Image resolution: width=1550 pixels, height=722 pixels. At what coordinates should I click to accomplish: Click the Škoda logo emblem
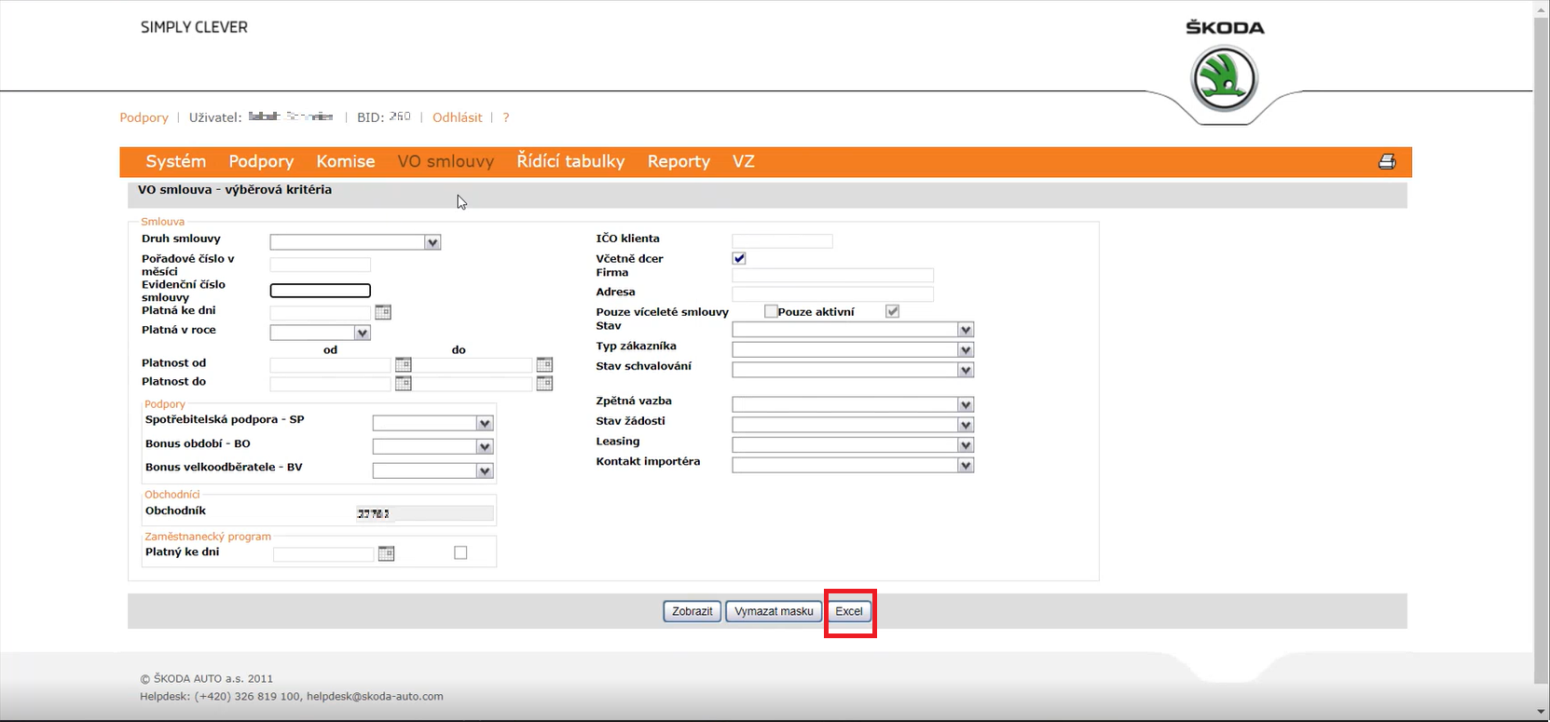coord(1224,79)
